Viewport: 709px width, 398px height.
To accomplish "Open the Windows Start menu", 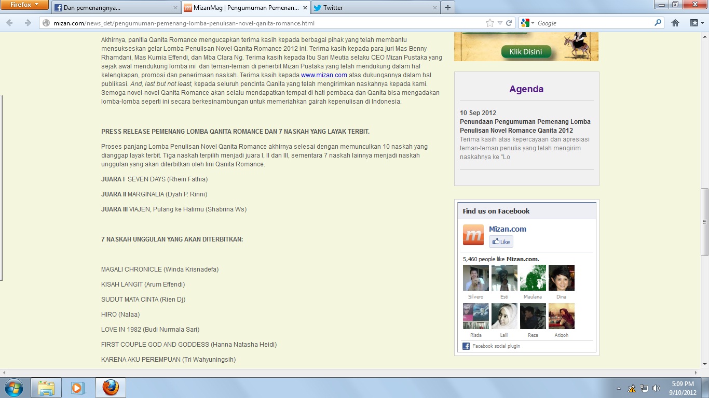I will (x=13, y=388).
